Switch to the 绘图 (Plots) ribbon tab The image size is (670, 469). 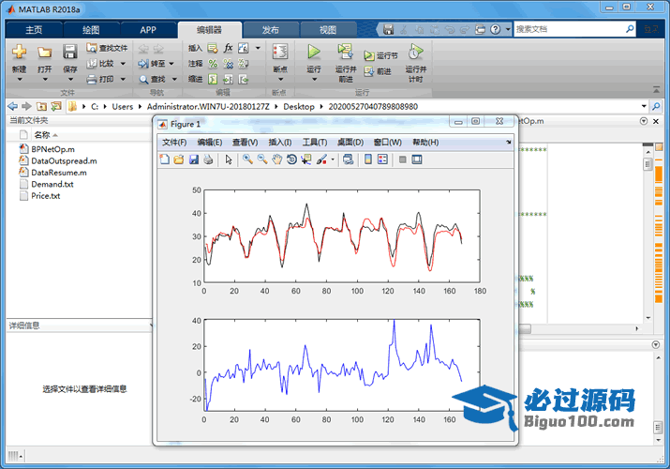point(91,29)
